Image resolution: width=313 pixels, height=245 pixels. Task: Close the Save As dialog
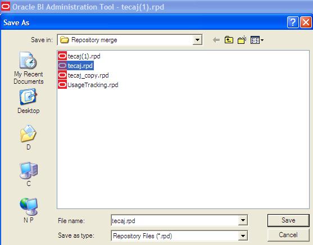coord(306,22)
